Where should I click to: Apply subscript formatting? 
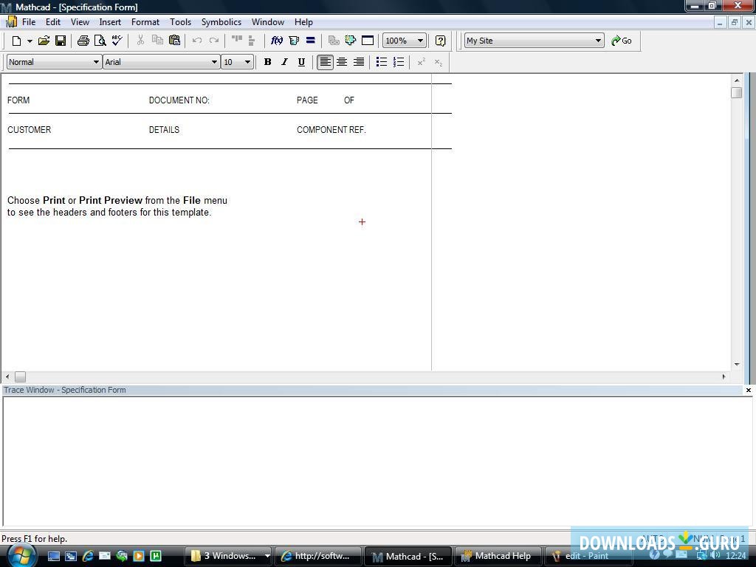(x=438, y=62)
